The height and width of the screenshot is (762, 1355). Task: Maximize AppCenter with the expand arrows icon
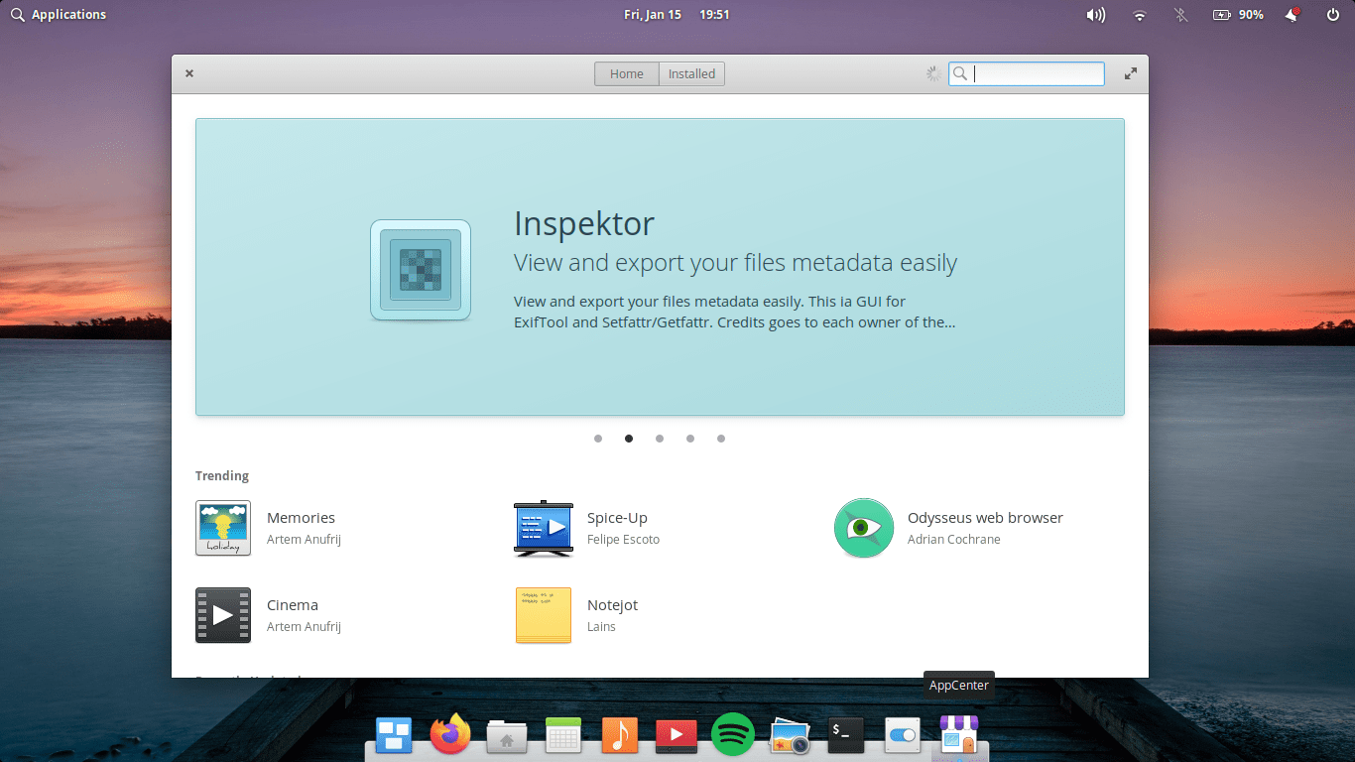(x=1131, y=73)
